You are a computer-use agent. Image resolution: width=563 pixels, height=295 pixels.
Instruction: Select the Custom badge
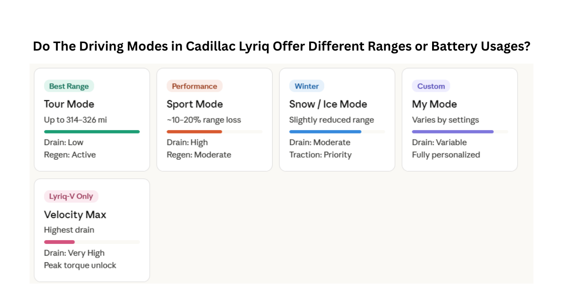[x=431, y=86]
